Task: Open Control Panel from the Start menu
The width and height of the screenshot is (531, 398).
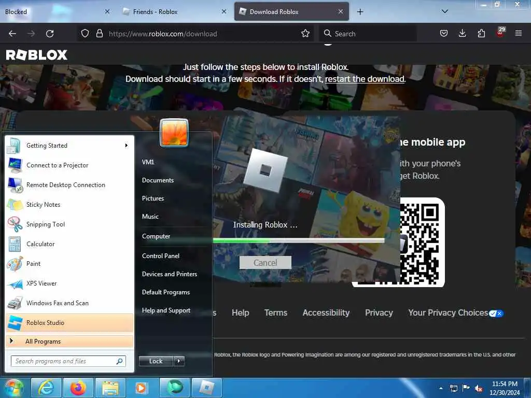Action: point(161,256)
